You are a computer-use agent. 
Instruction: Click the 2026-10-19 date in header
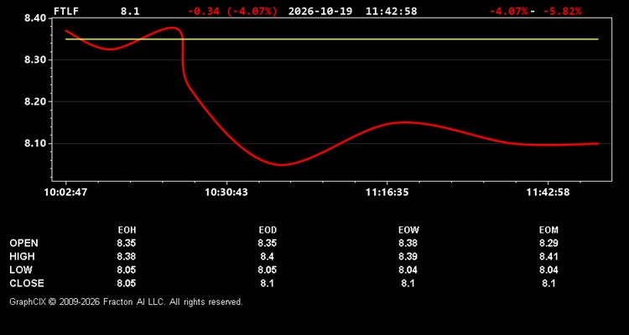(x=320, y=11)
